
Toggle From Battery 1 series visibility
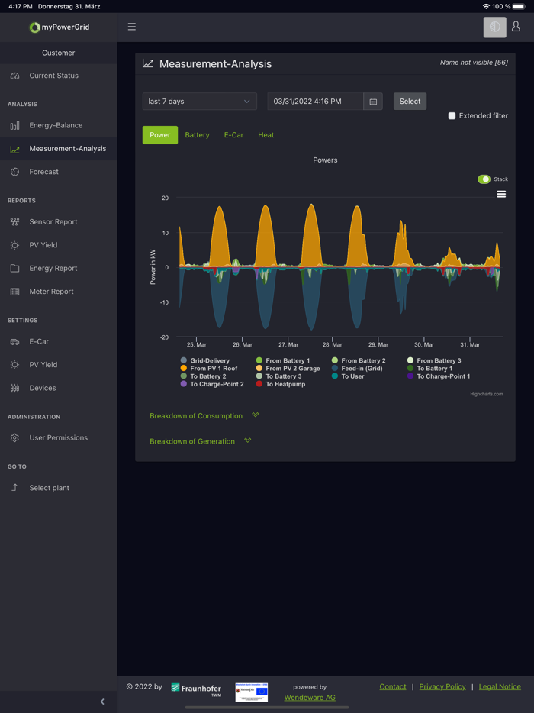283,360
